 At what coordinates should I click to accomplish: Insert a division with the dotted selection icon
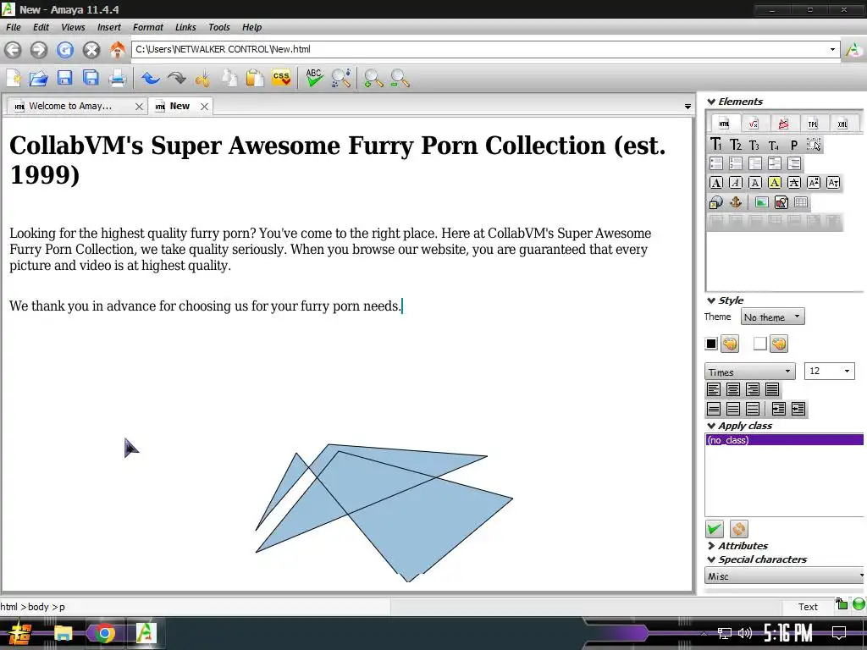pos(814,145)
